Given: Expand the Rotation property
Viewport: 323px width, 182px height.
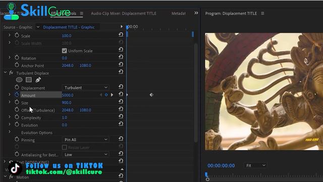Looking at the screenshot, I should (x=10, y=57).
